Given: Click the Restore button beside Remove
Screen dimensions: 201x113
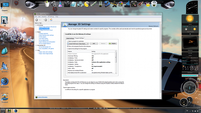Looking at the screenshot, I should [x=113, y=44].
